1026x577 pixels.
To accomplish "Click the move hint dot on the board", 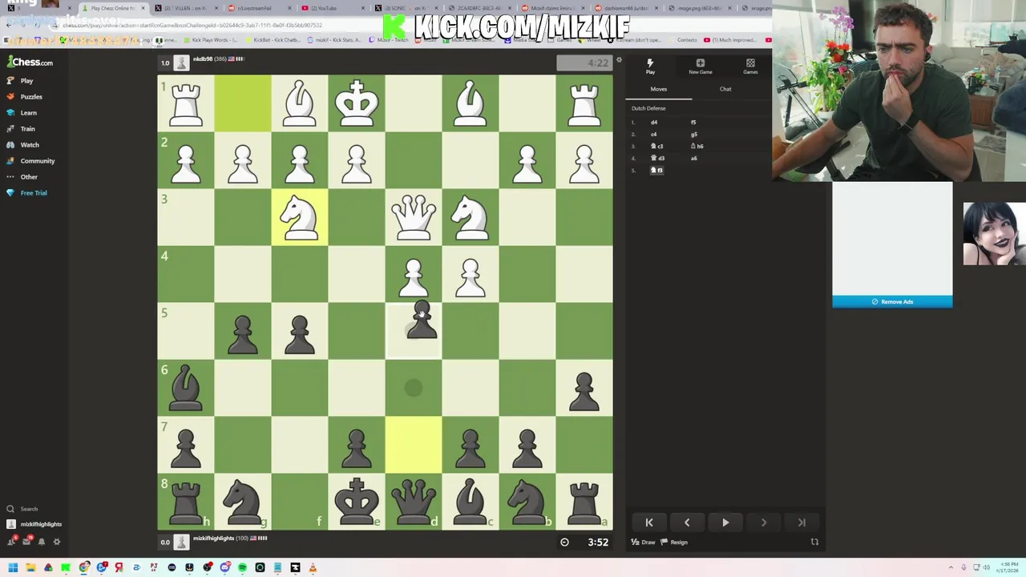I will point(413,388).
